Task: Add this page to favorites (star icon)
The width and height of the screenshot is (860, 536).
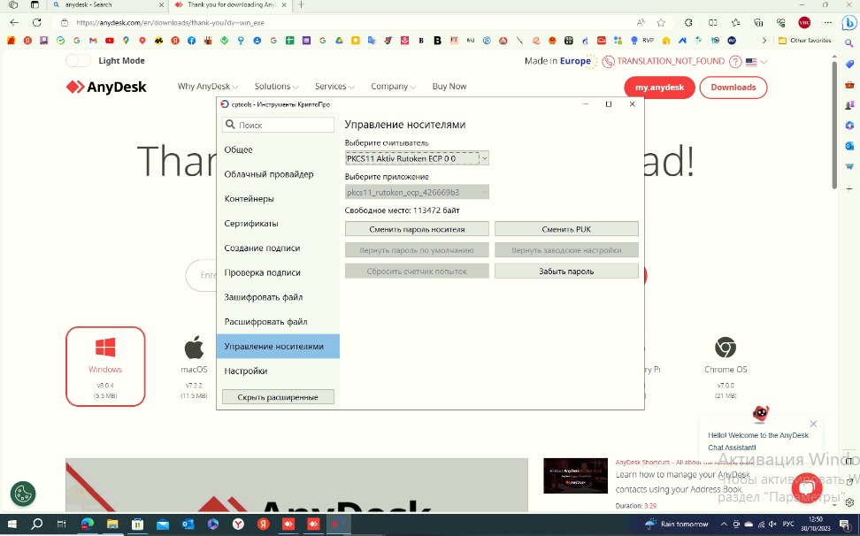Action: click(x=661, y=22)
